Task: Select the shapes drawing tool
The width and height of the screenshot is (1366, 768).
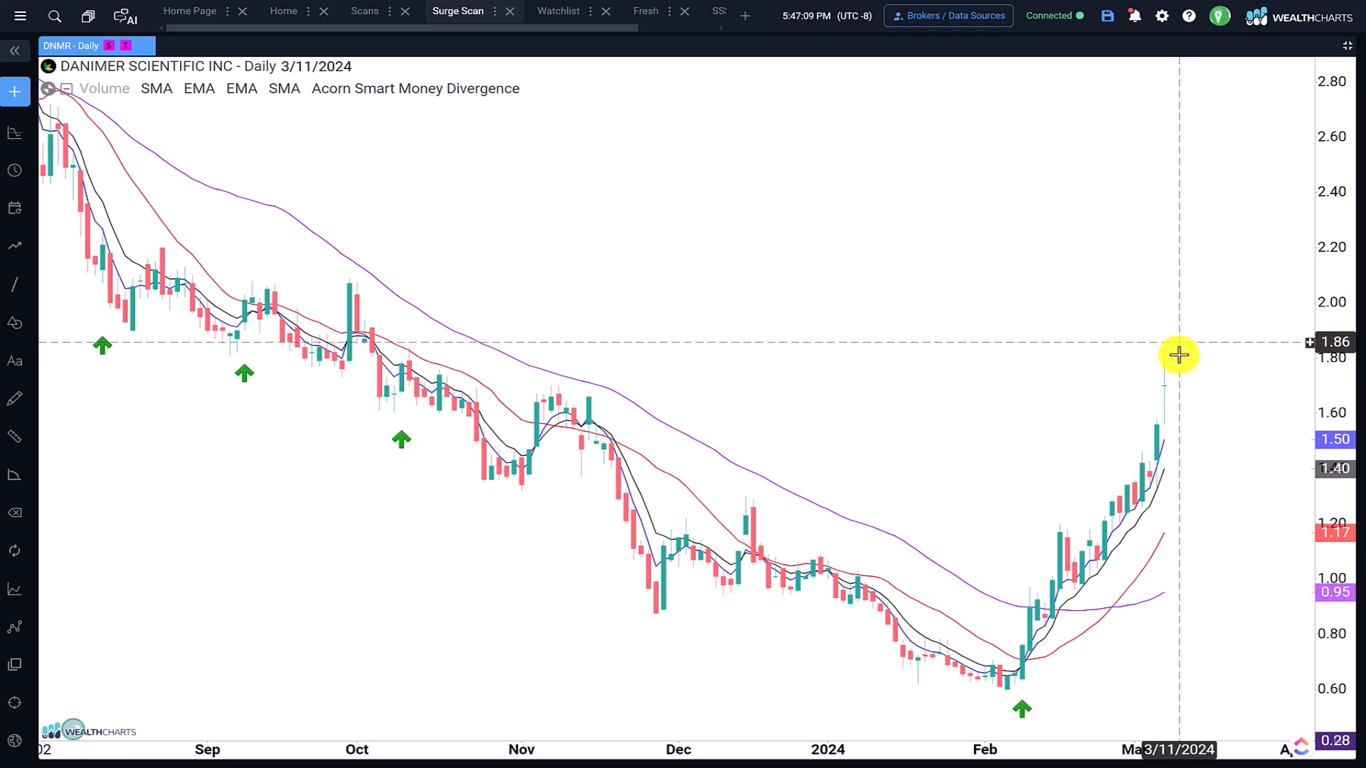Action: click(15, 323)
